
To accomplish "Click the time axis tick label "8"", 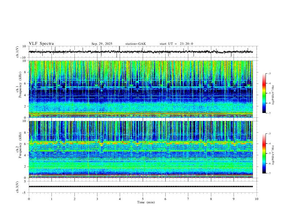I will pos(211,199).
